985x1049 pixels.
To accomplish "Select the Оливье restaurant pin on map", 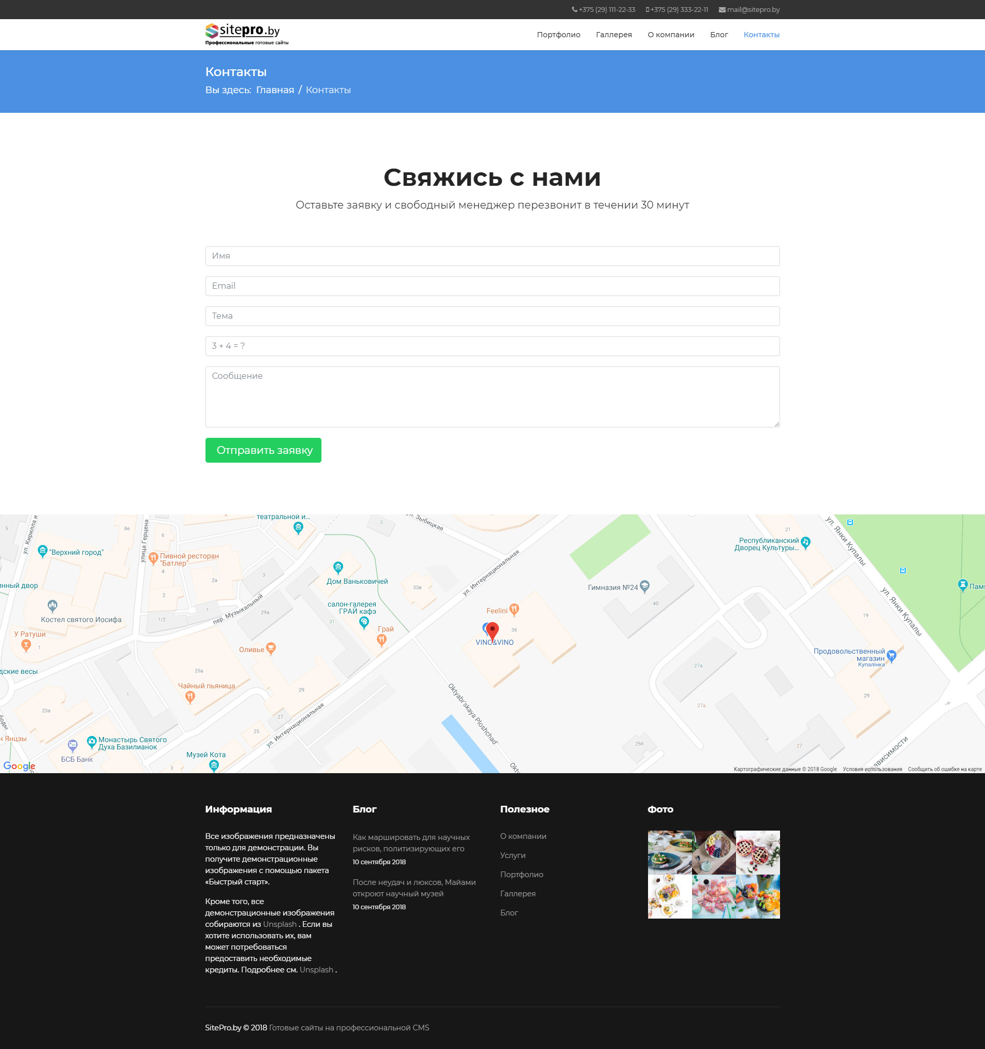I will pyautogui.click(x=271, y=648).
